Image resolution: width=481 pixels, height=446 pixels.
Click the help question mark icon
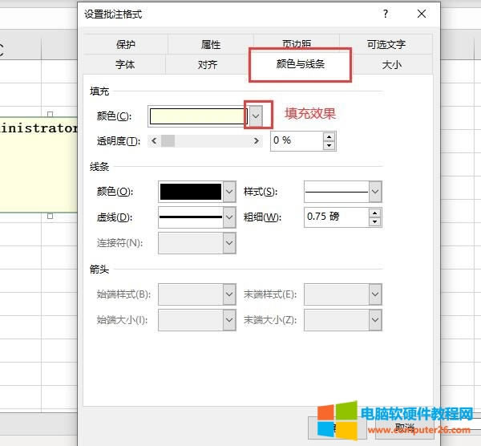coord(386,14)
